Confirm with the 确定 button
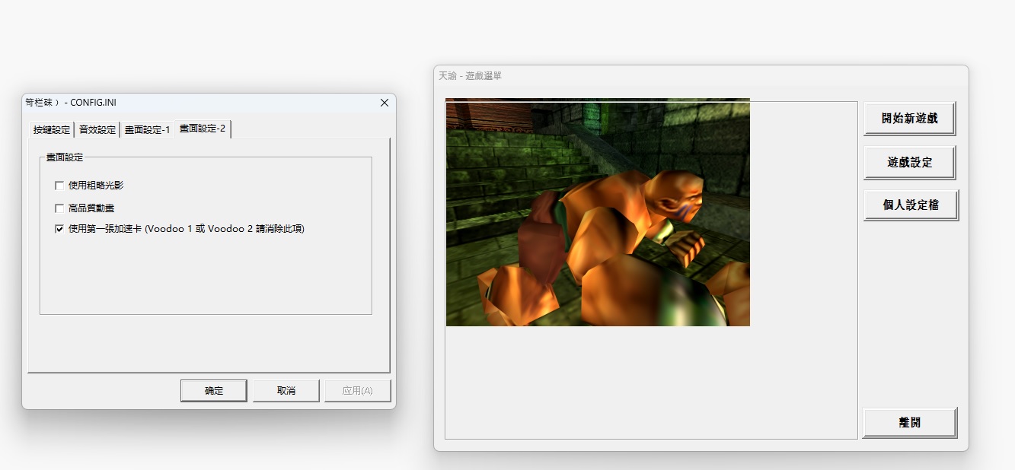 pos(214,391)
